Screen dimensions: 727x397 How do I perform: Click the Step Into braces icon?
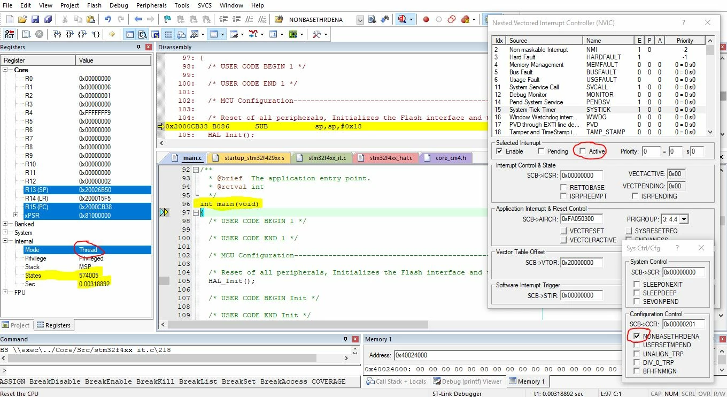click(57, 34)
